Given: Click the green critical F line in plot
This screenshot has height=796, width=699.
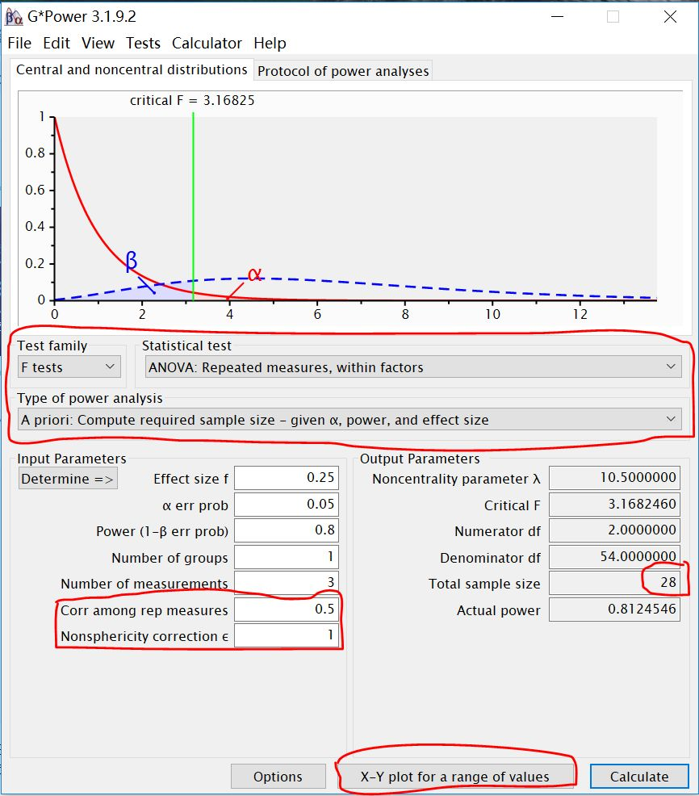Looking at the screenshot, I should click(x=194, y=206).
